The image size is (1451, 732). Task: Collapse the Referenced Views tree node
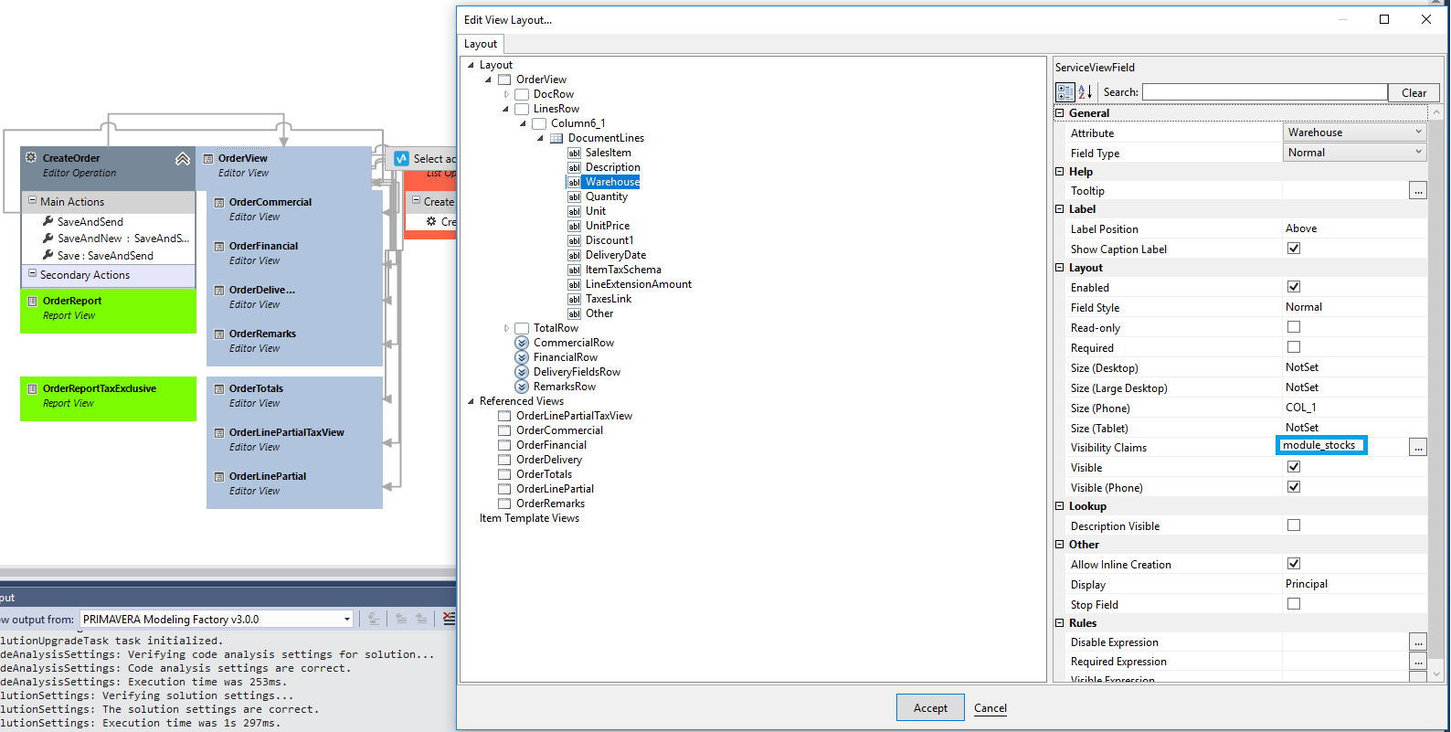click(471, 401)
